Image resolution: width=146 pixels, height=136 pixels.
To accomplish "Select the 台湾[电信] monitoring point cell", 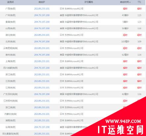I will pyautogui.click(x=11, y=127).
